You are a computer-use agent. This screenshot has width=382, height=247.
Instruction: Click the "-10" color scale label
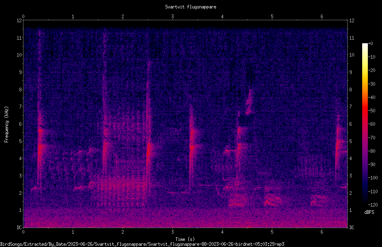point(371,57)
